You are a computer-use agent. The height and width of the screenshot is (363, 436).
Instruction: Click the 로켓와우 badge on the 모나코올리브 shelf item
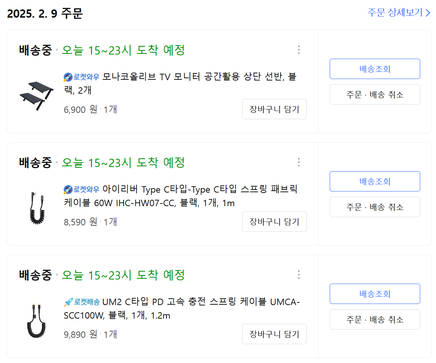point(82,77)
